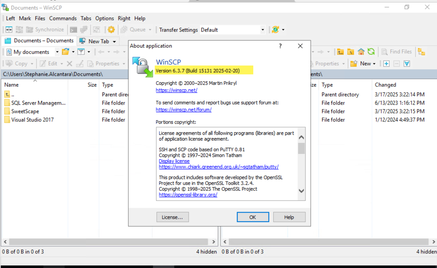Expand the New folder dropdown in right panel
The image size is (437, 268).
pos(374,64)
